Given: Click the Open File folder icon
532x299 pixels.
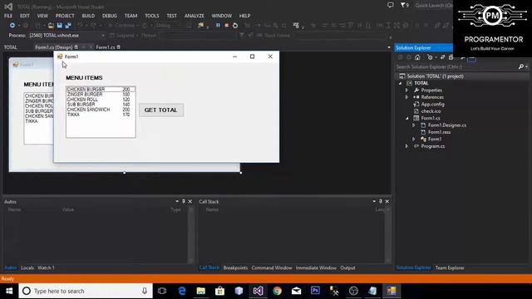Looking at the screenshot, I should point(51,26).
